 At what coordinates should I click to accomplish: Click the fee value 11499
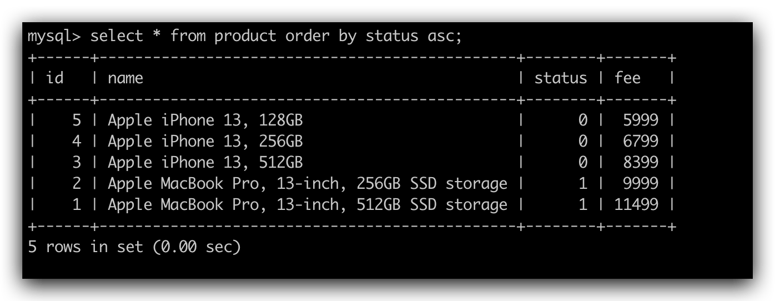636,205
